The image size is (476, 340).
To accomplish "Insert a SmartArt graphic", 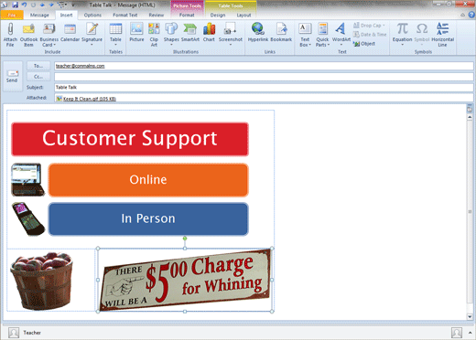I will coord(190,32).
